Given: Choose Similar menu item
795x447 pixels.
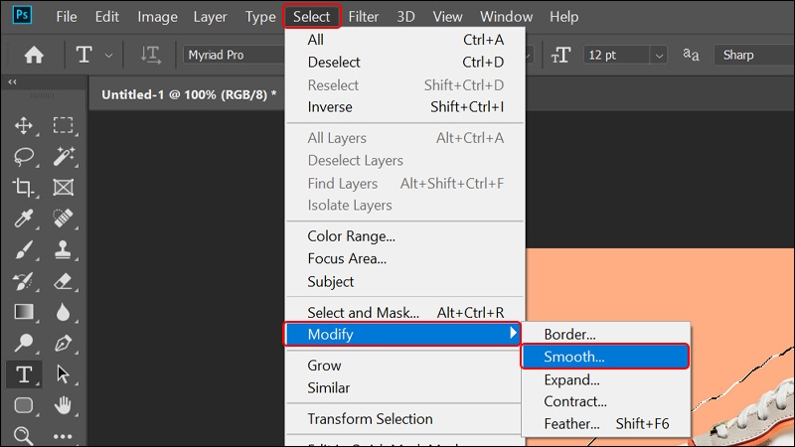Looking at the screenshot, I should point(403,387).
